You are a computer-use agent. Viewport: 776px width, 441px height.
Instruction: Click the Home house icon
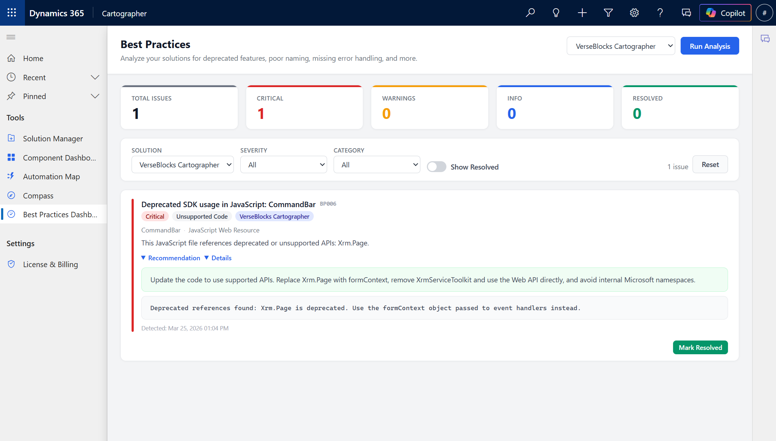point(11,58)
